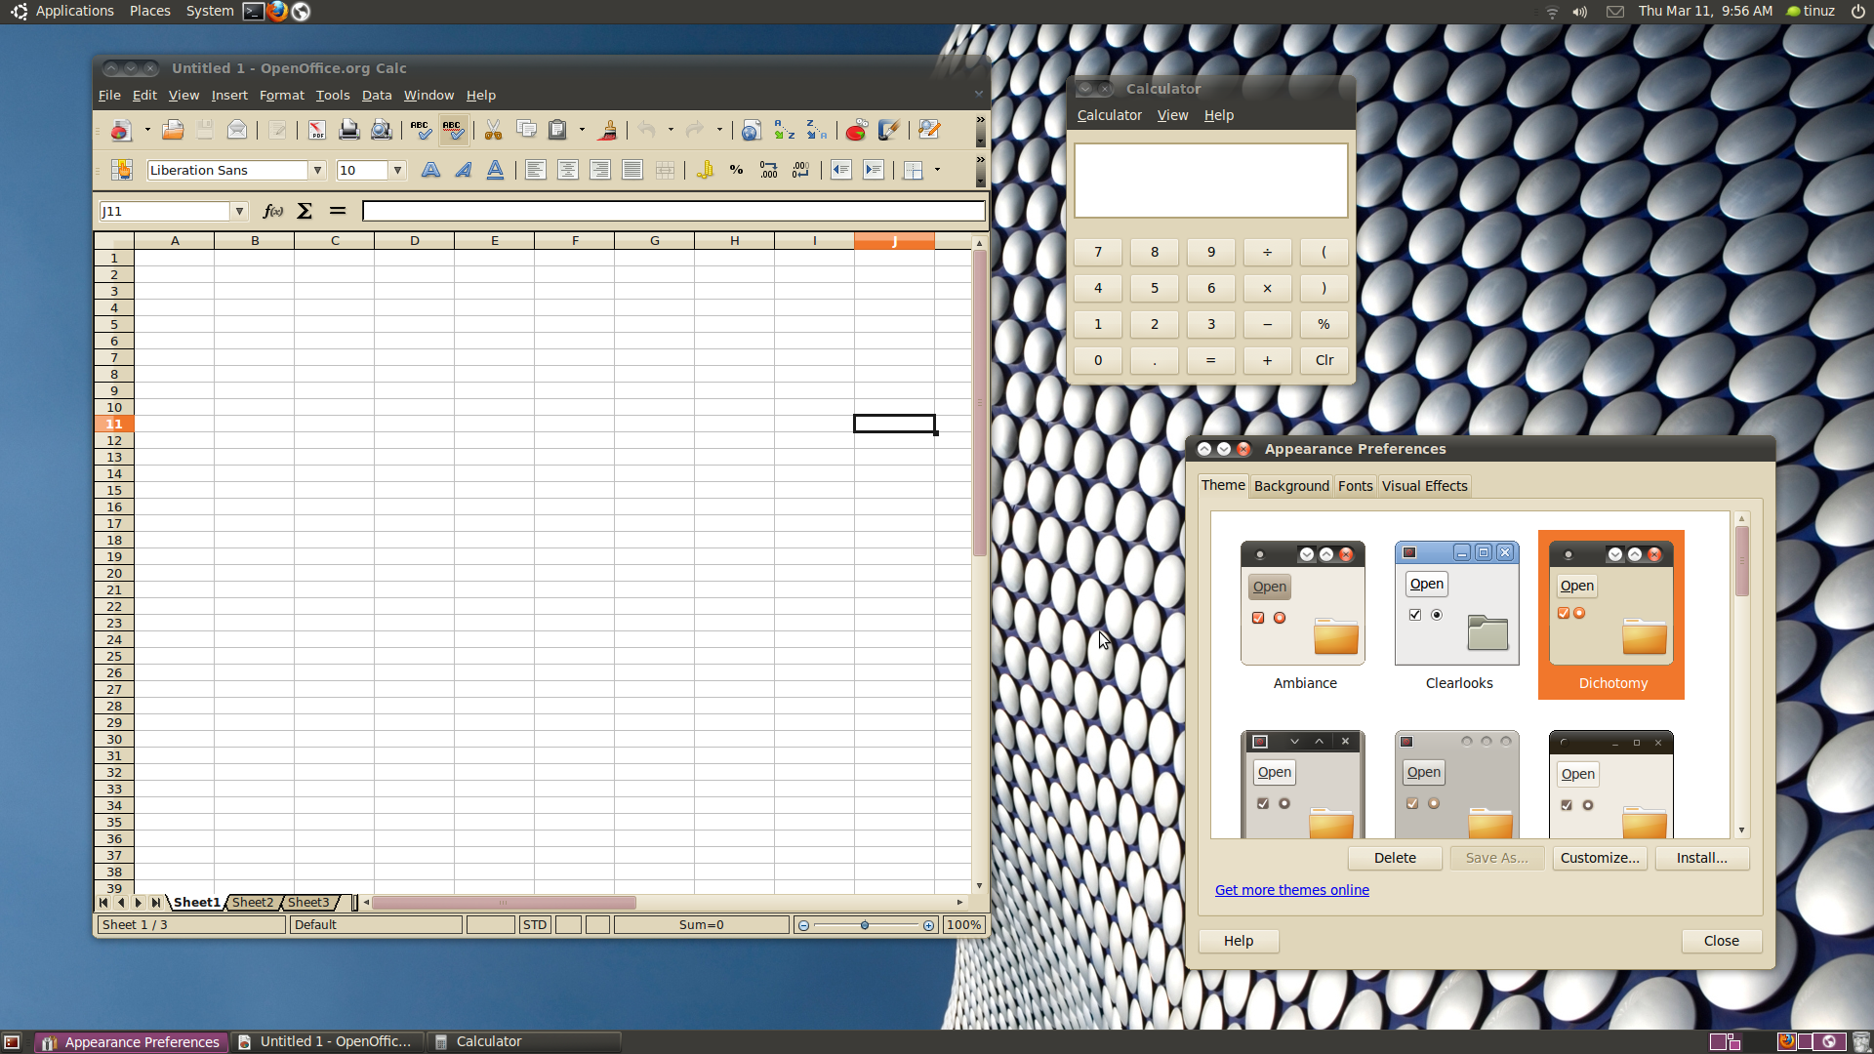This screenshot has width=1874, height=1054.
Task: Toggle Justified alignment
Action: 631,170
